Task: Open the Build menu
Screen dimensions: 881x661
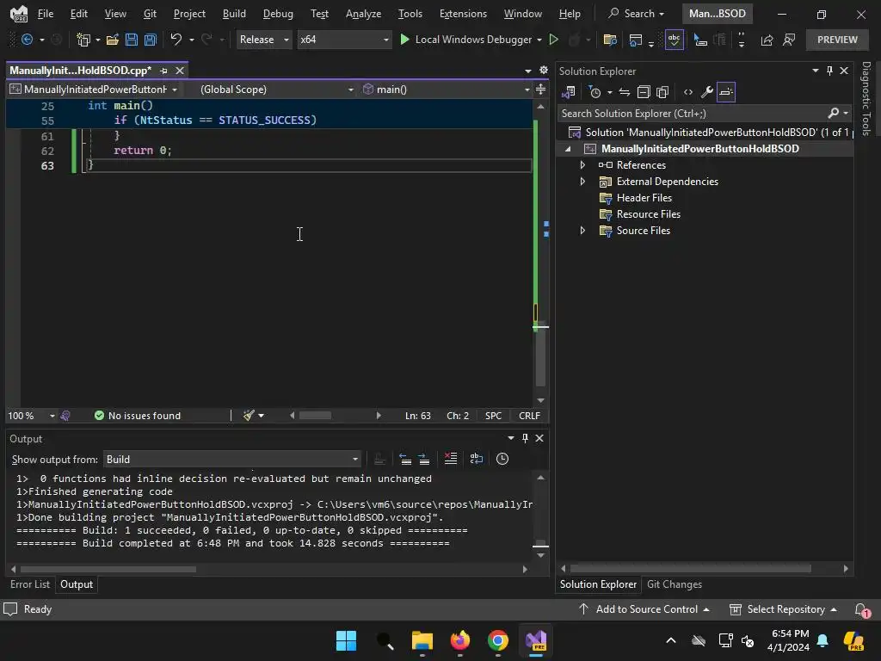Action: tap(234, 14)
